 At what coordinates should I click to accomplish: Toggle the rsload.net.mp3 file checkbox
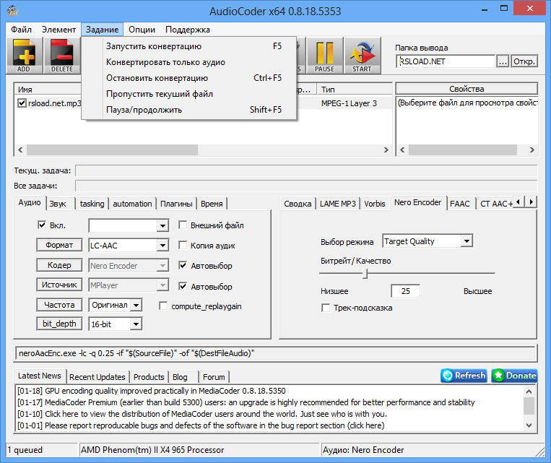point(22,103)
